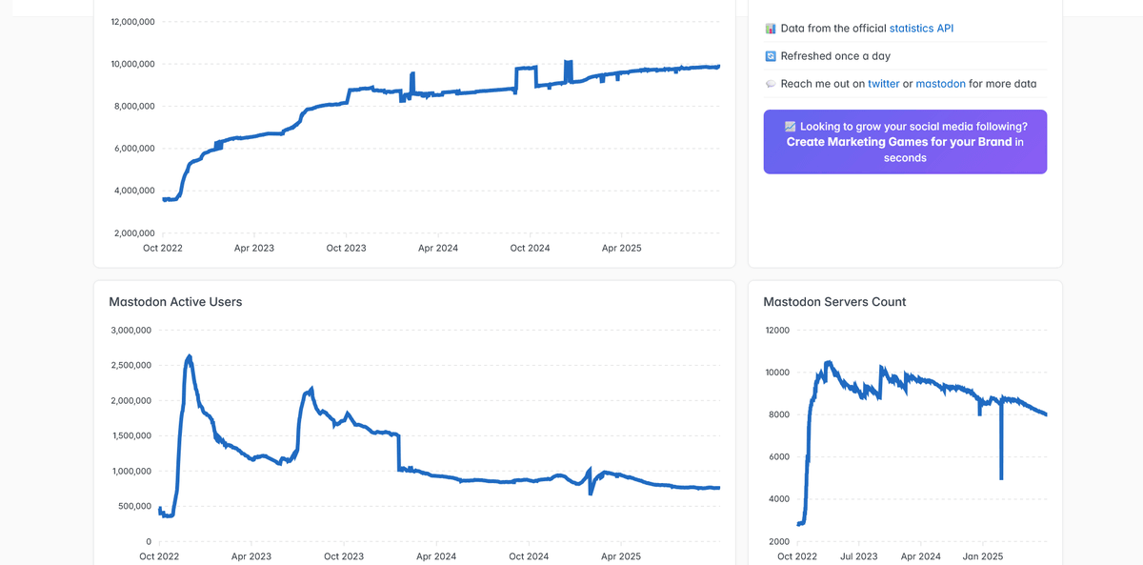Open the mastodon contact link

[x=940, y=84]
